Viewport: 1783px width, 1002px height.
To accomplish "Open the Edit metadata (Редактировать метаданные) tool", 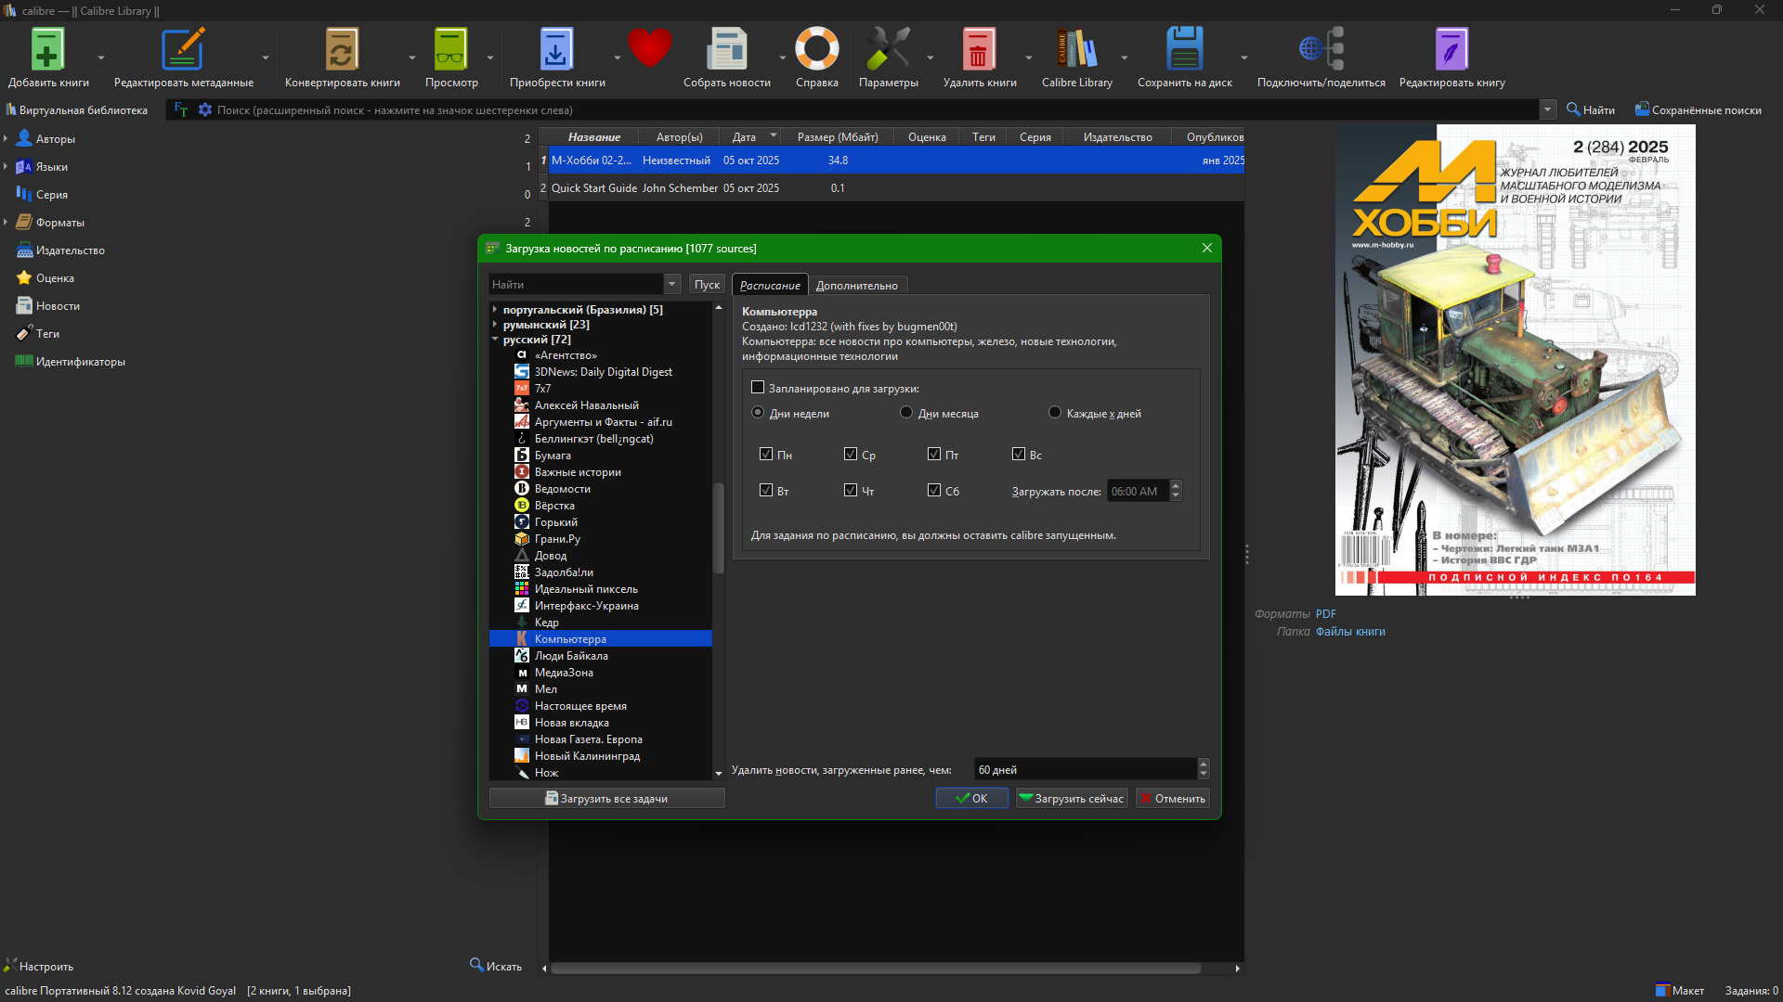I will 183,50.
